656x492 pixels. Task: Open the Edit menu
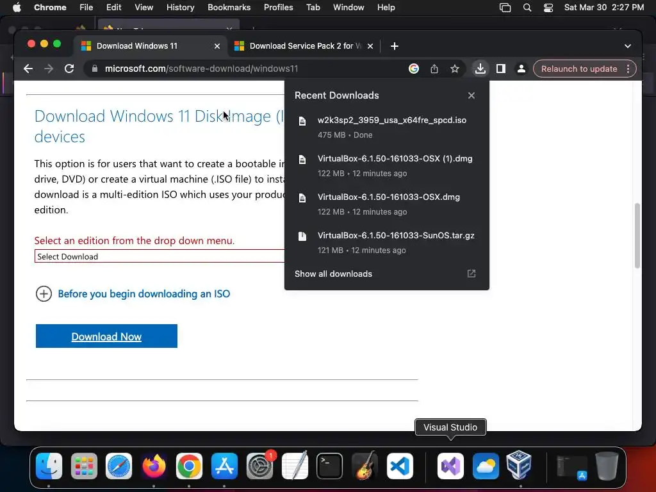(113, 8)
